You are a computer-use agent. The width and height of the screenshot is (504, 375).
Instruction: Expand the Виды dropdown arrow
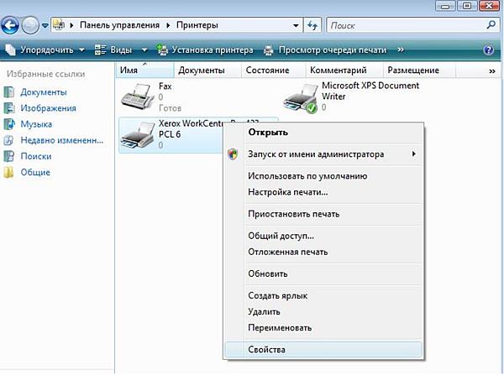tap(144, 49)
